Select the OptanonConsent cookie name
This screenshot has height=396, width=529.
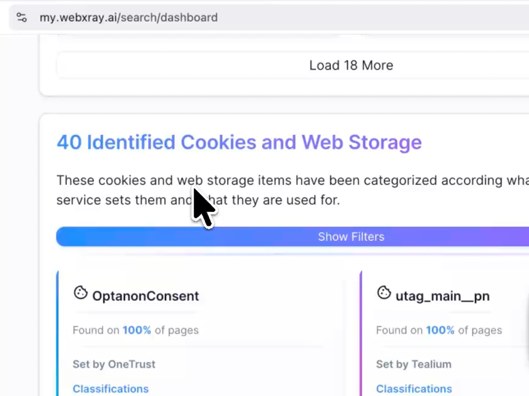point(145,296)
